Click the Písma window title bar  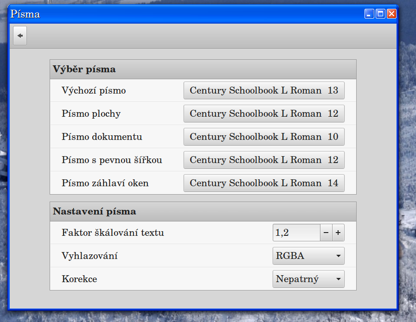186,14
